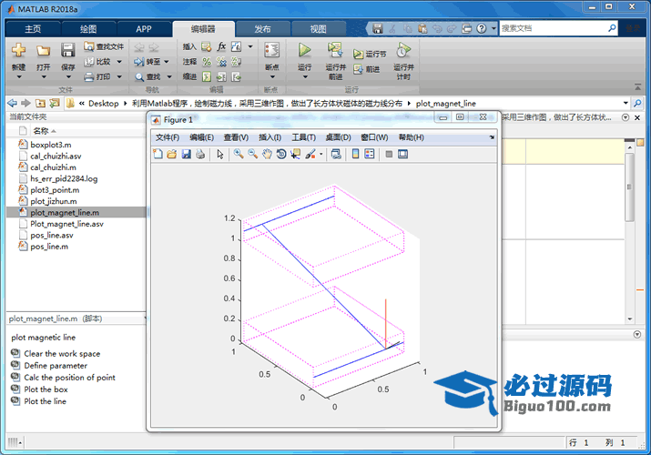Click Show Plot Tools icon in Figure 1
Screen dimensions: 651x455
tap(402, 154)
